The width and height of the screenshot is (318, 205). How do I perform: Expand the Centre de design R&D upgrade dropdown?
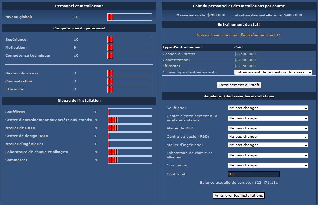[268, 137]
